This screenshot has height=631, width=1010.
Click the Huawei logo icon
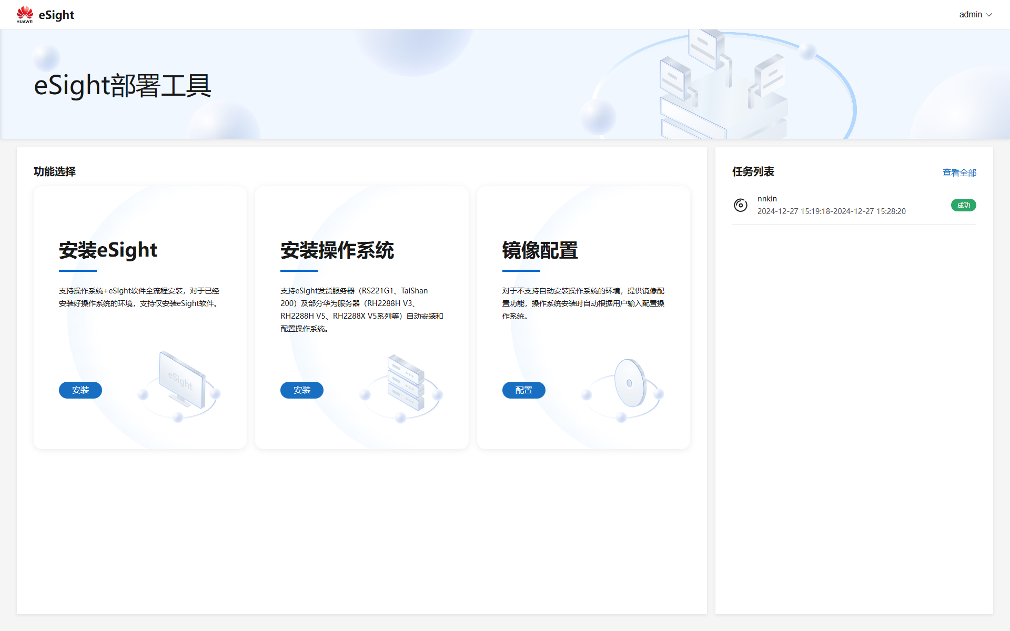[25, 15]
